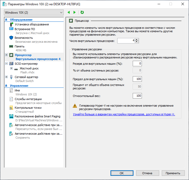This screenshot has height=180, width=189.
Task: Click the Установка оборудования icon
Action: 11,24
